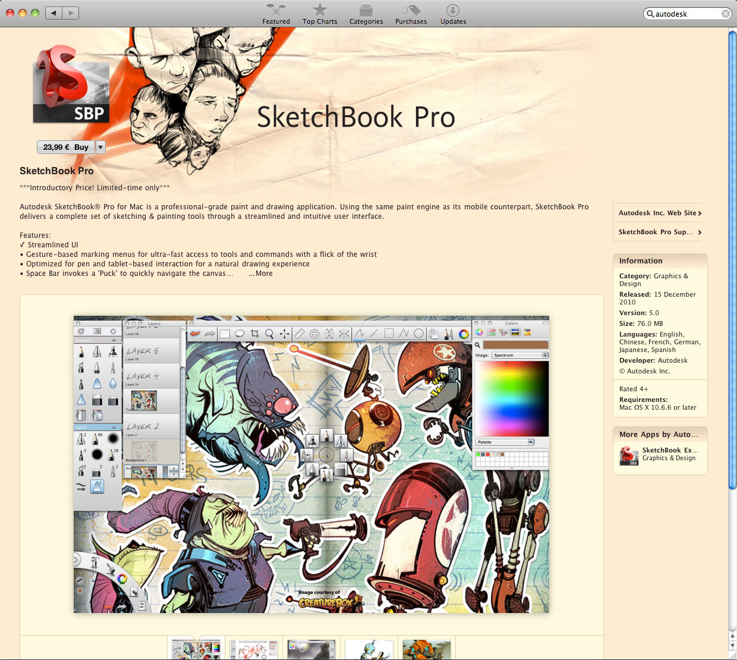The image size is (737, 660).
Task: Select the first screenshot thumbnail with monster collage
Action: click(196, 649)
